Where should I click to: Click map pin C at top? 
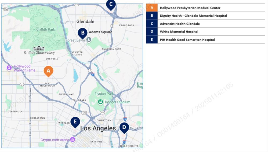(x=111, y=4)
